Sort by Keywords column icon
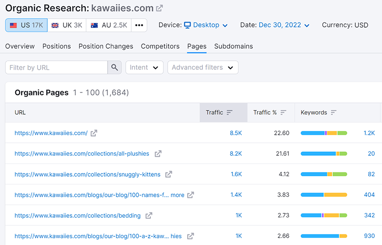This screenshot has width=382, height=245. (x=333, y=112)
